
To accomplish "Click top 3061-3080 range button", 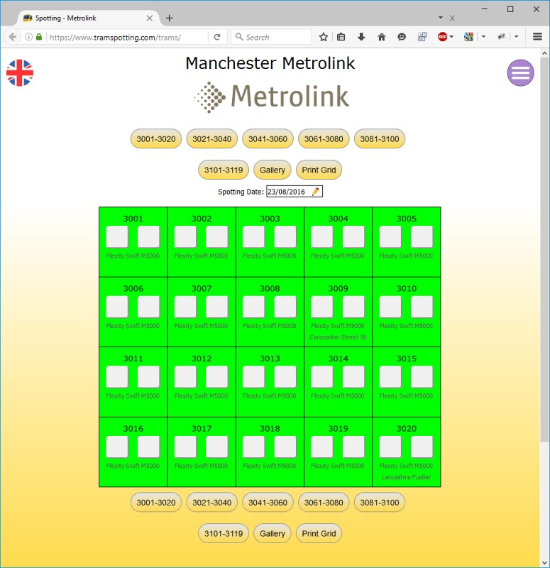I will [324, 138].
